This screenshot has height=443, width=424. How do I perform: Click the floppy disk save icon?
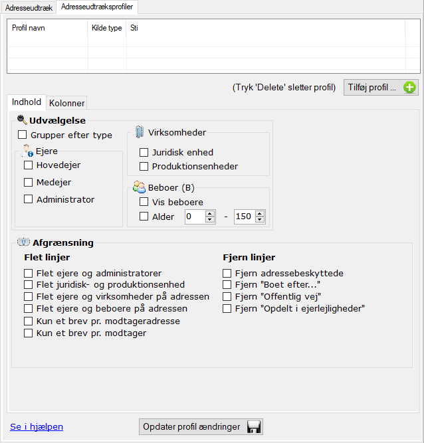(254, 426)
